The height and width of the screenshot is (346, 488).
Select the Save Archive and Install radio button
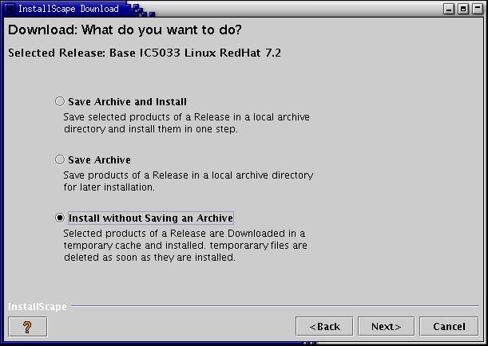[59, 101]
